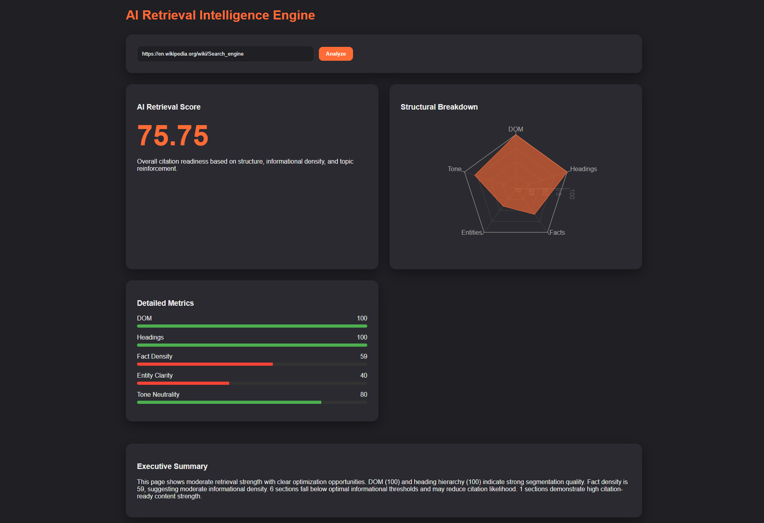The image size is (764, 523).
Task: Select the DOM axis label on radar chart
Action: [x=515, y=129]
